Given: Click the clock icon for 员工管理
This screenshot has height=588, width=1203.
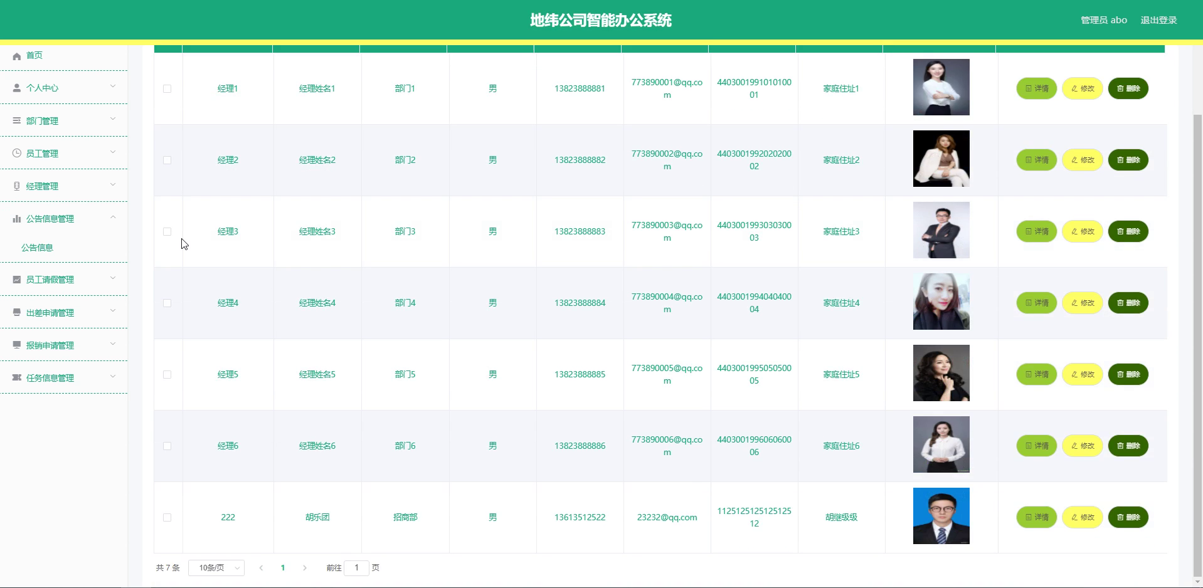Looking at the screenshot, I should click(17, 153).
